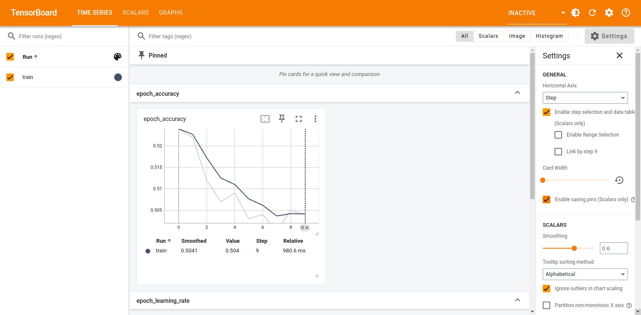Click the reload data icon
The image size is (641, 315).
pos(592,13)
